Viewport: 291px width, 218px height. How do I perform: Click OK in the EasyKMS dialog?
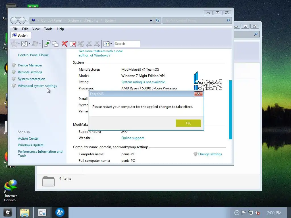pyautogui.click(x=188, y=123)
